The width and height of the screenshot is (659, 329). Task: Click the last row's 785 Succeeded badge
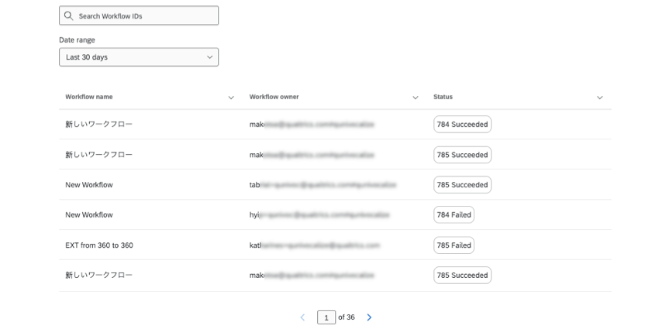coord(462,276)
